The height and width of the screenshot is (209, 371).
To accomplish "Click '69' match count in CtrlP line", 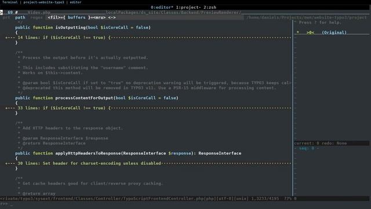I will (10, 12).
